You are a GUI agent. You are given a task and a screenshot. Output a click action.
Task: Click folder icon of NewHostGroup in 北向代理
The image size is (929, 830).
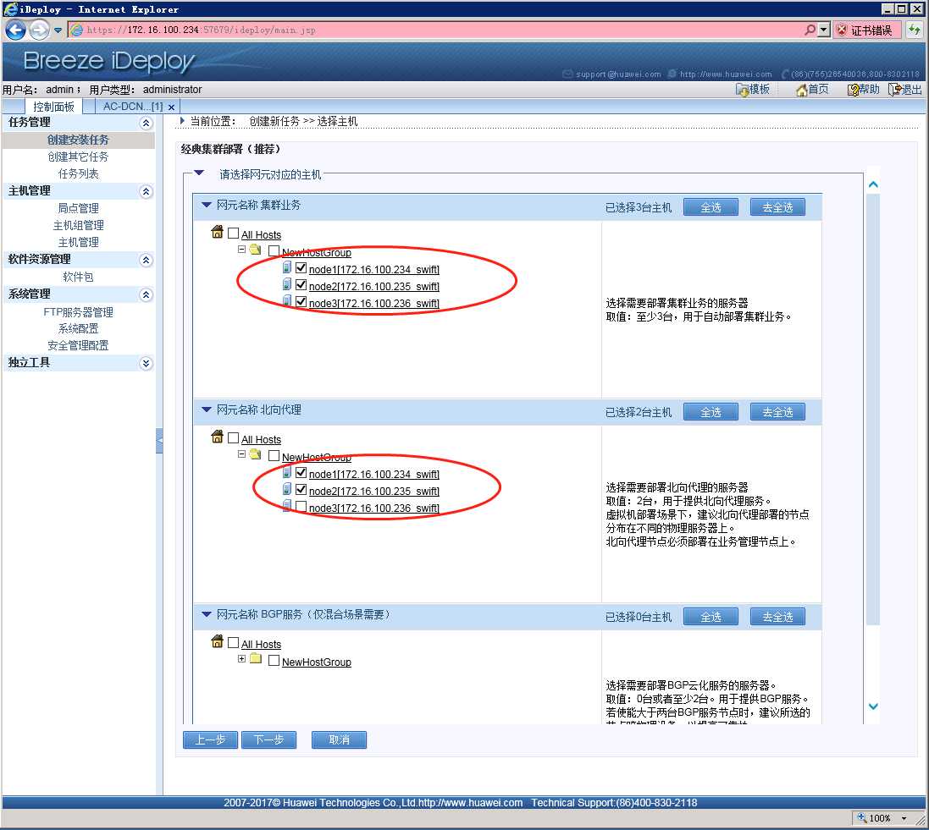pos(256,454)
